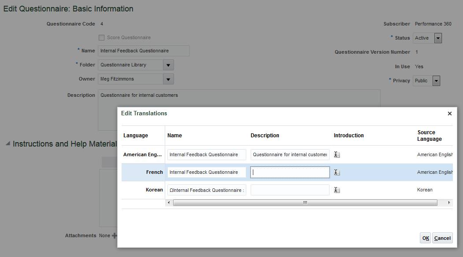Expand the Owner dropdown list
The height and width of the screenshot is (257, 463).
(x=168, y=79)
